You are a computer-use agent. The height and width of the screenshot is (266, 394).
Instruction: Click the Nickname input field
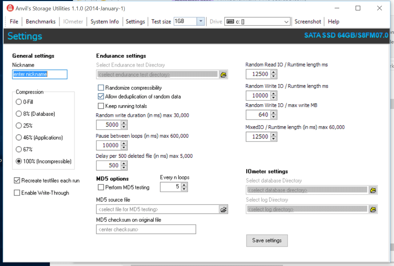[39, 74]
